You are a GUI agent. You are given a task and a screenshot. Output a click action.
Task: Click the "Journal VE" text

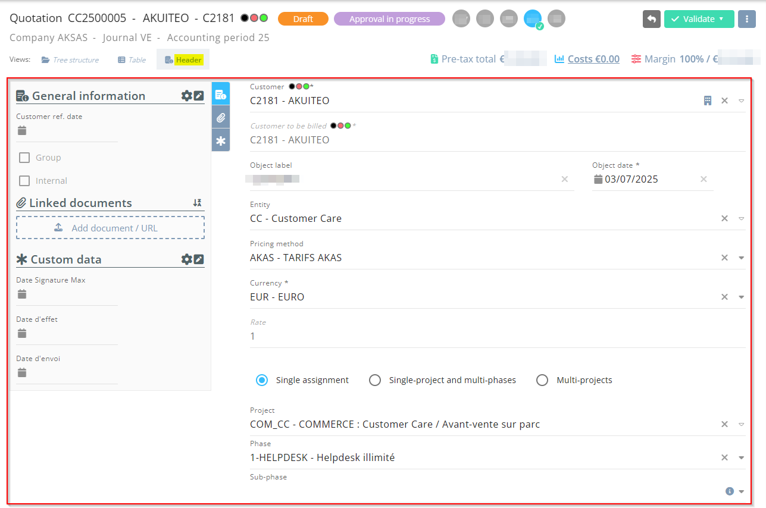click(127, 37)
